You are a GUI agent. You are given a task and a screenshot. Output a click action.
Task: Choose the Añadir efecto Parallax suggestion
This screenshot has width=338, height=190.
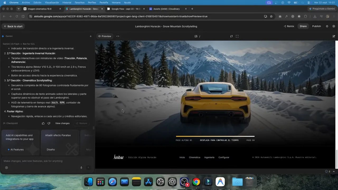pyautogui.click(x=60, y=142)
